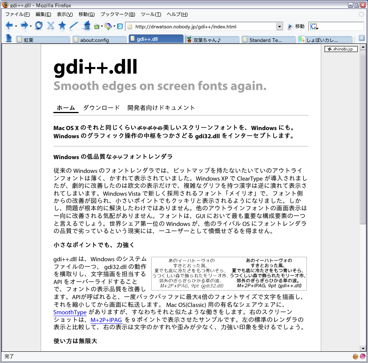Click the Google search engine icon
This screenshot has width=368, height=363.
(314, 27)
